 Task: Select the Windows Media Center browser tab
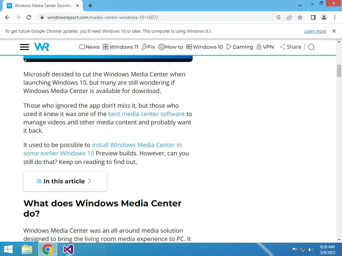[x=43, y=6]
